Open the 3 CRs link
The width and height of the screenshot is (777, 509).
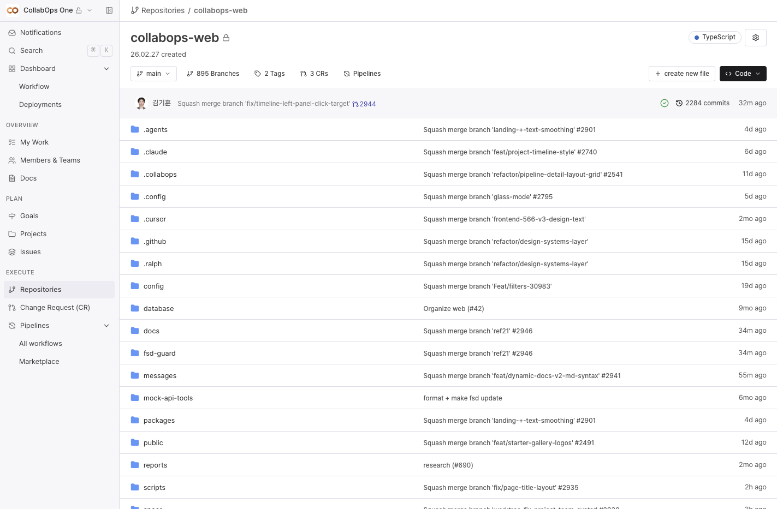(314, 74)
